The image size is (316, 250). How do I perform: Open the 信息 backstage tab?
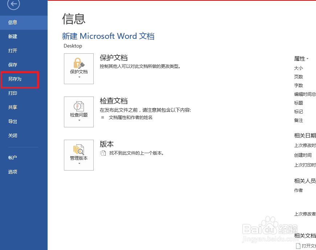coord(24,22)
